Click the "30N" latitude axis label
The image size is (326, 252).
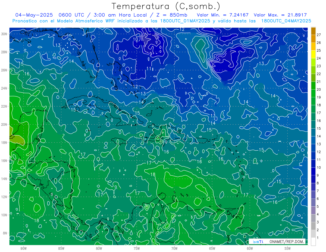pyautogui.click(x=4, y=34)
